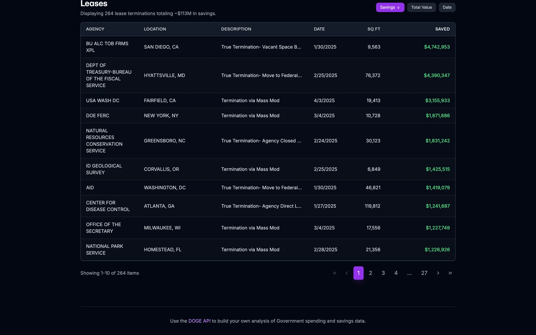The image size is (536, 335).
Task: Click the $1,425,515 saved amount
Action: click(x=438, y=169)
